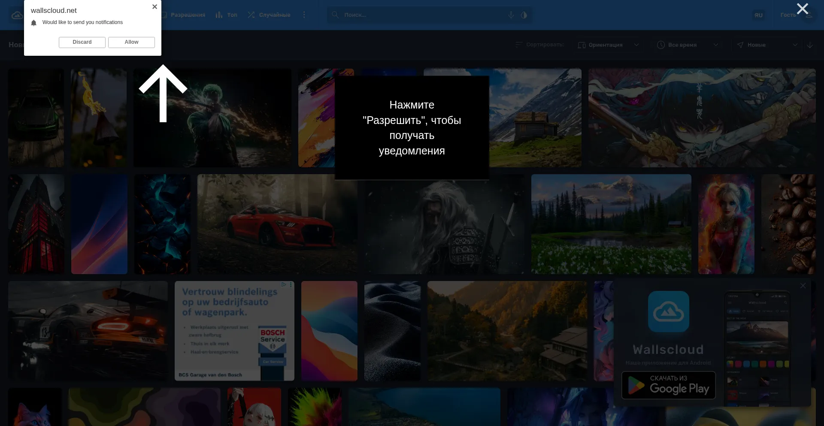Screen dimensions: 824x426
Task: Open the green-haired swordsman wallpaper
Action: (212, 118)
